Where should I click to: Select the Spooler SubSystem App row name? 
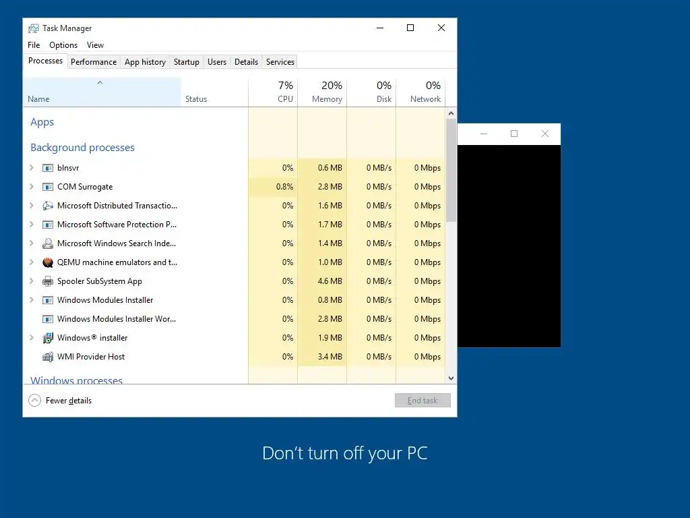coord(100,281)
